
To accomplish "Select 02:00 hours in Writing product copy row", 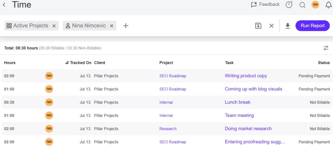I will pyautogui.click(x=9, y=76).
